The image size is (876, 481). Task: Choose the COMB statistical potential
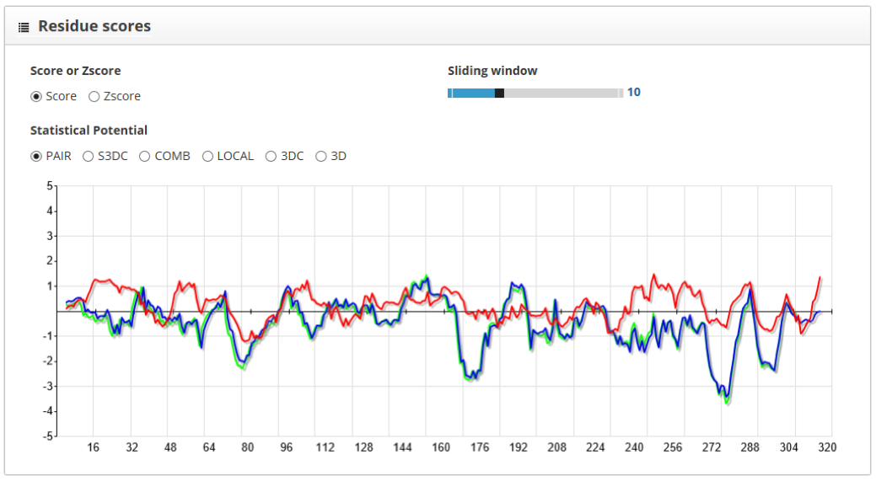(145, 156)
